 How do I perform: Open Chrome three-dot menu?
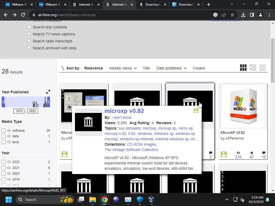pos(269,15)
